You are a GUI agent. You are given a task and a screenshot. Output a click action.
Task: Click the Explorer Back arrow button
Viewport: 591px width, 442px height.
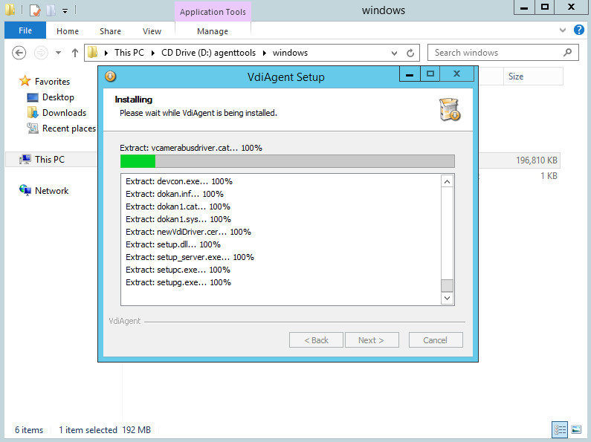click(19, 53)
